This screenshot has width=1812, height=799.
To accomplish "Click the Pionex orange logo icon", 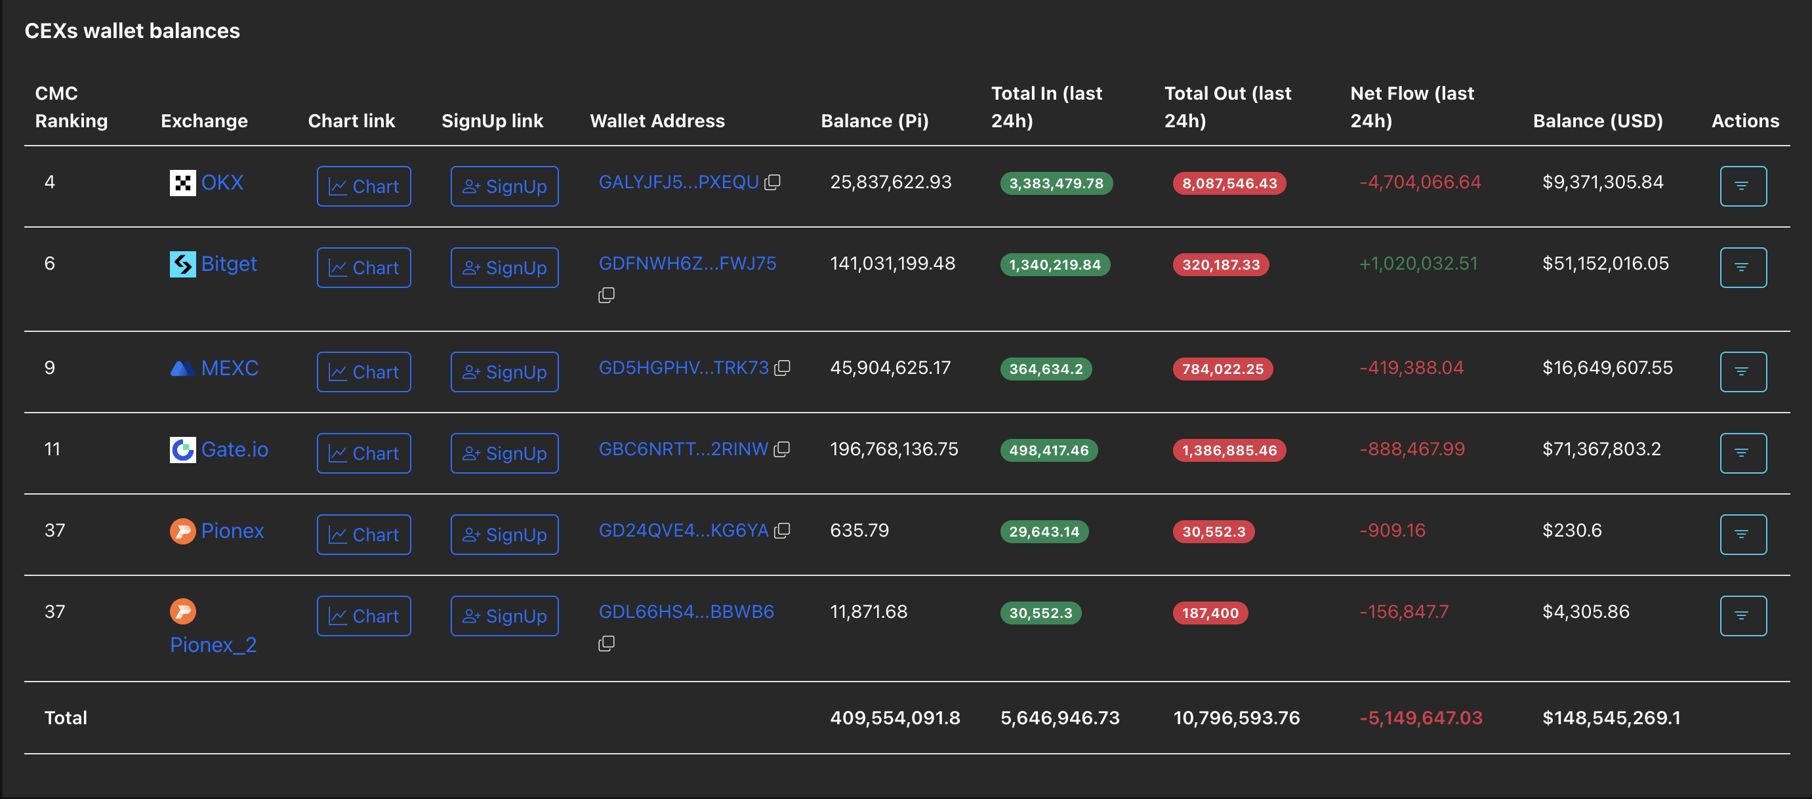I will point(183,531).
